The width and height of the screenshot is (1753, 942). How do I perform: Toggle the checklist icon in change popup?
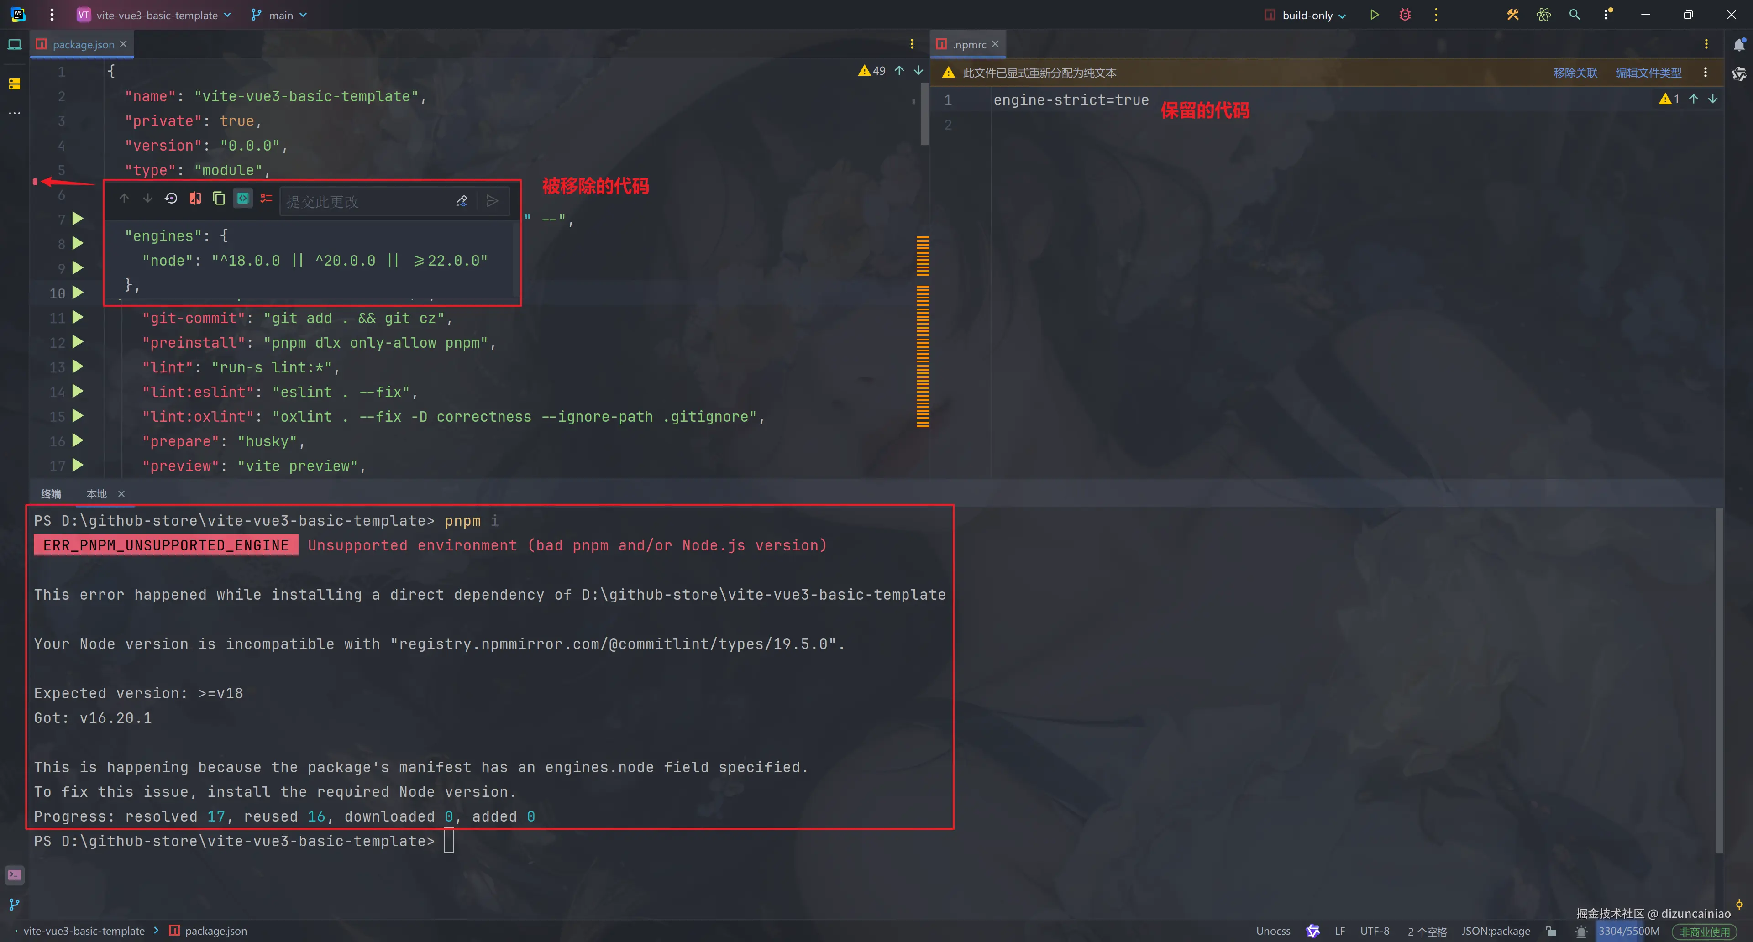point(266,199)
